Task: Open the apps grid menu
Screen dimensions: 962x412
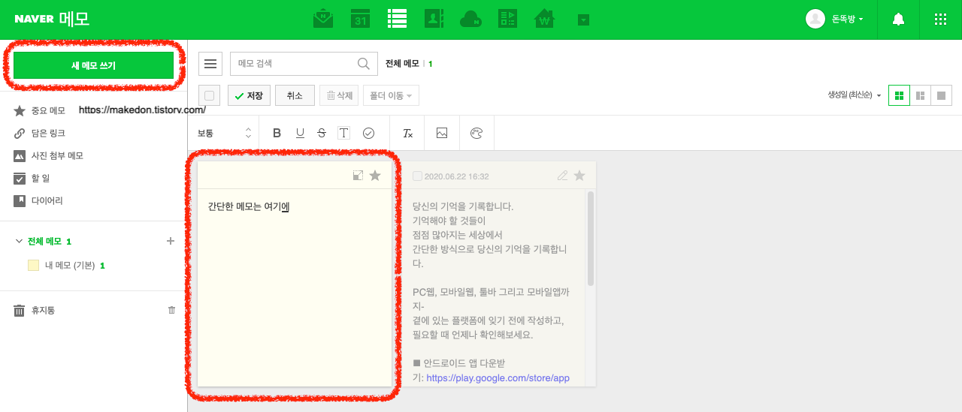Action: point(940,20)
